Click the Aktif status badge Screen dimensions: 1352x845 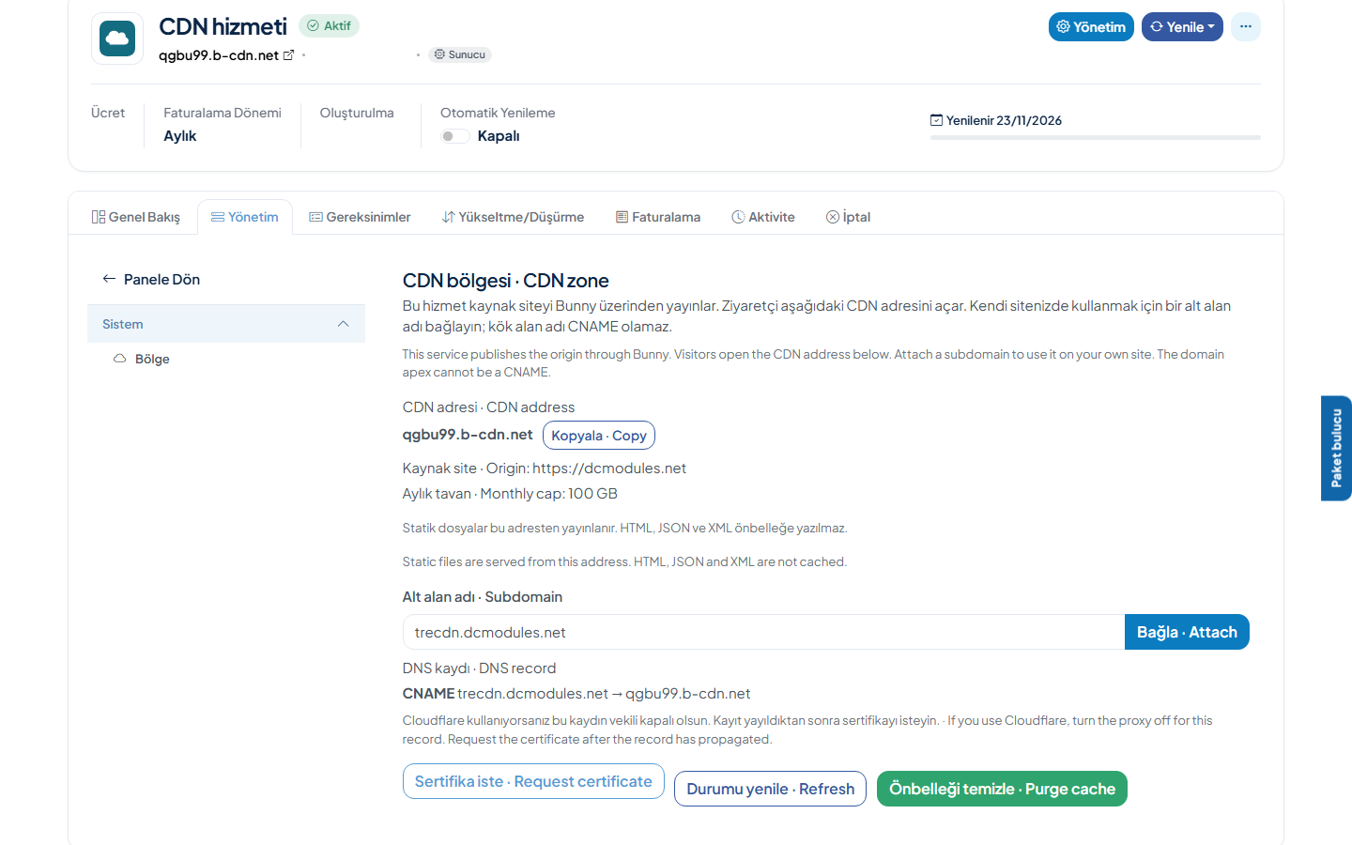[329, 25]
